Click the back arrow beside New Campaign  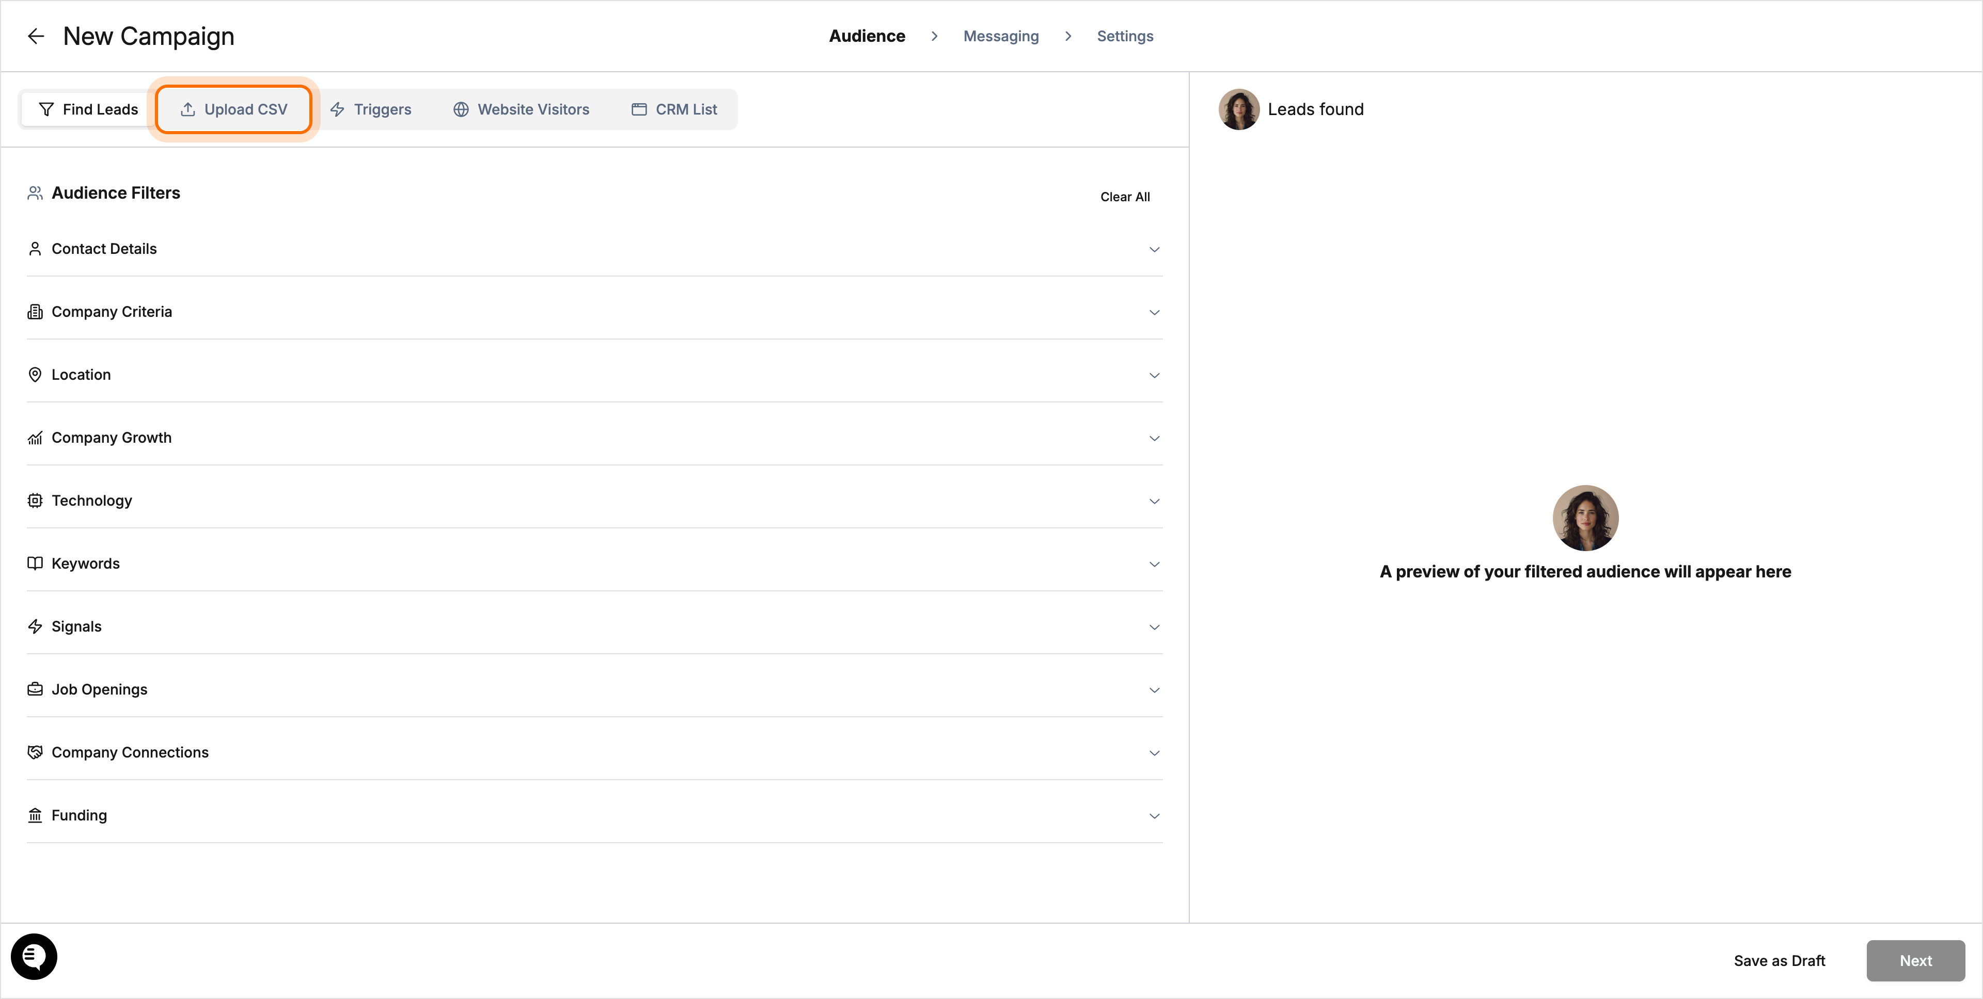point(36,36)
